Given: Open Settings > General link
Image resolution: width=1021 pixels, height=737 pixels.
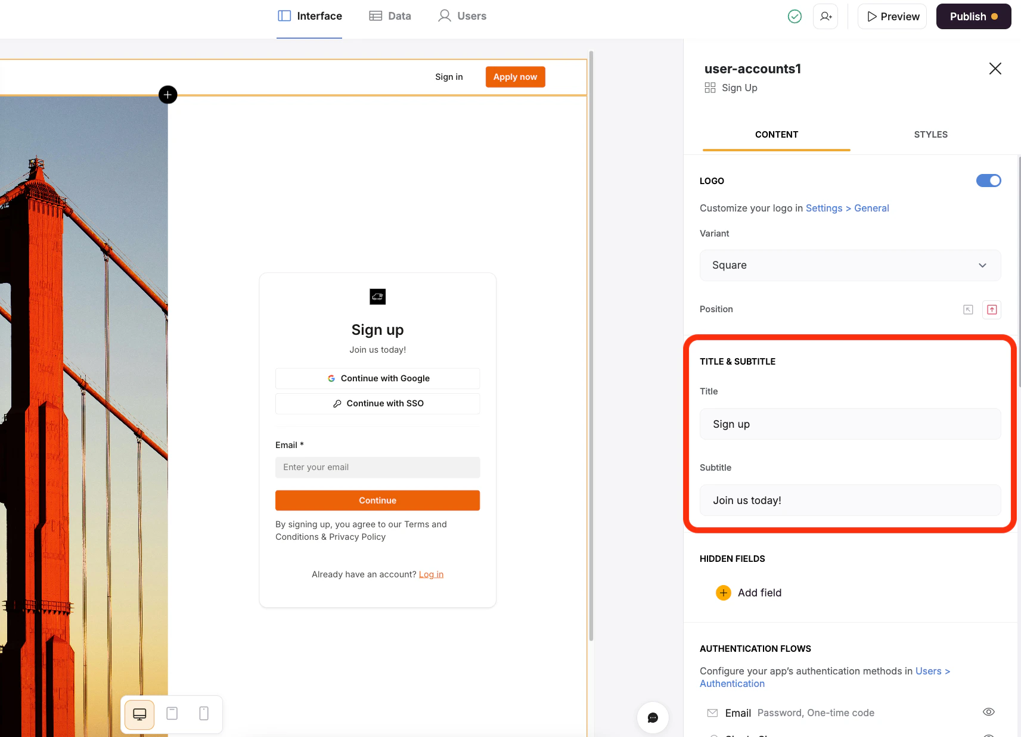Looking at the screenshot, I should coord(847,208).
